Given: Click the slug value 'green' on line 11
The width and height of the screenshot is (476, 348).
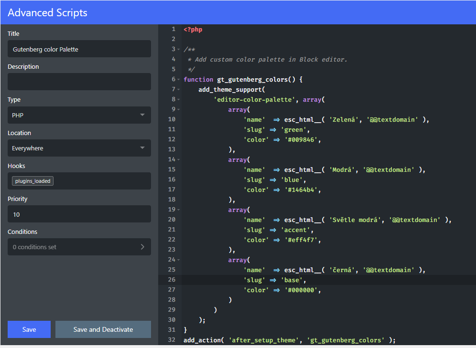Looking at the screenshot, I should pyautogui.click(x=293, y=130).
